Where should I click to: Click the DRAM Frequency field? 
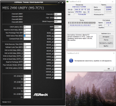pyautogui.click(x=58, y=21)
